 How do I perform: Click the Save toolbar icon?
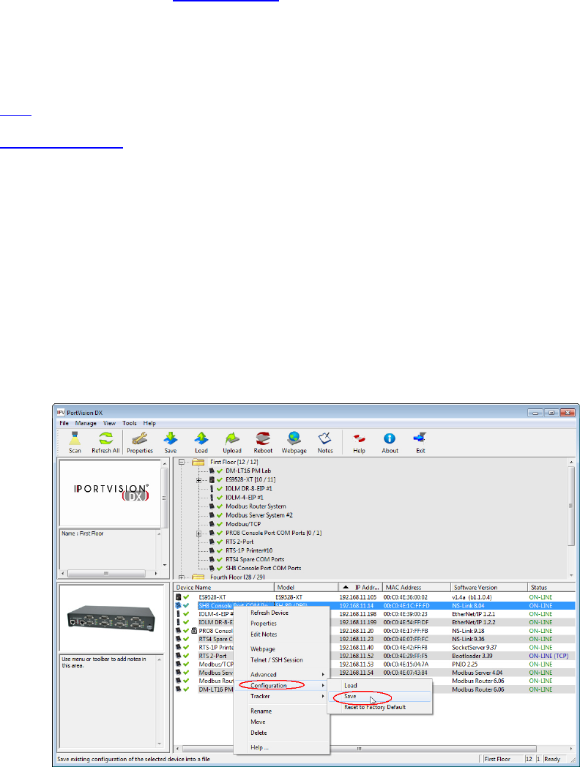point(171,442)
